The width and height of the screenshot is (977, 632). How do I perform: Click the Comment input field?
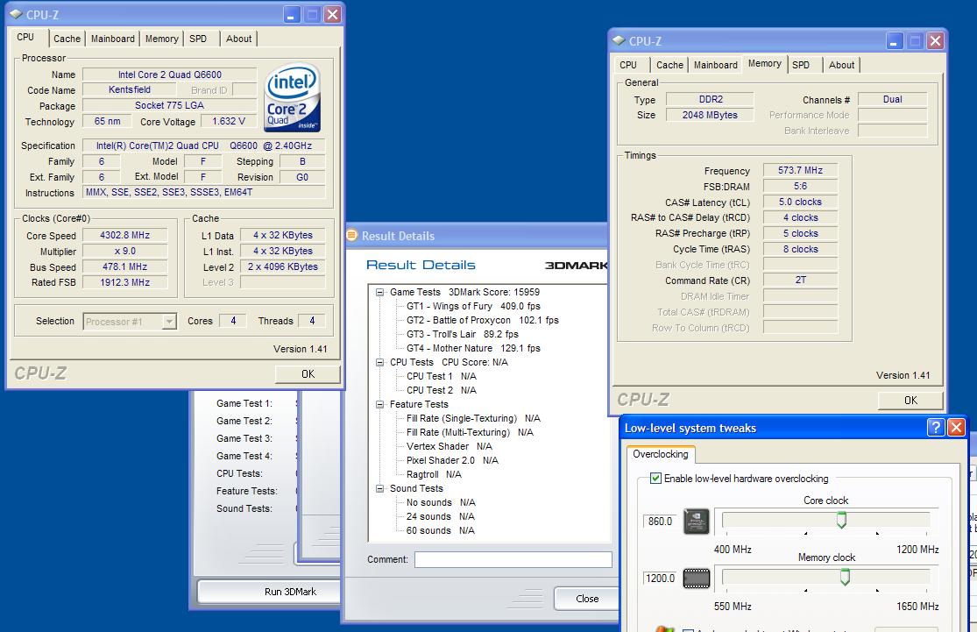point(513,559)
